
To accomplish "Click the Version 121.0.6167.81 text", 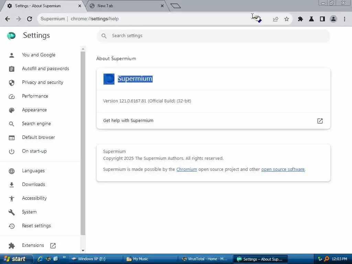I will 147,101.
